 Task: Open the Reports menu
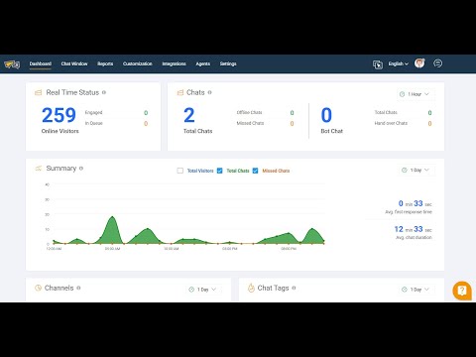coord(105,63)
